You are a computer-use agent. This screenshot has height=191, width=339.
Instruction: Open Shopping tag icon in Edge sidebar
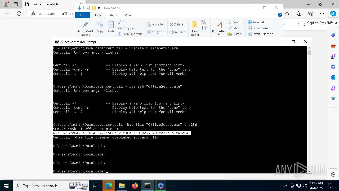(333, 35)
